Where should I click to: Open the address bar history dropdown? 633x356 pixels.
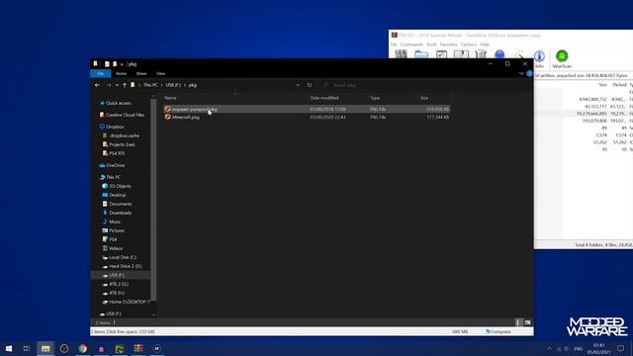click(298, 85)
